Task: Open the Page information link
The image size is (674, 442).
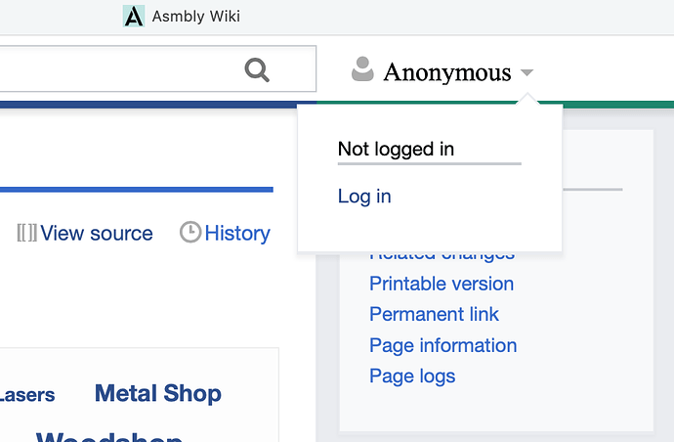Action: (x=443, y=345)
